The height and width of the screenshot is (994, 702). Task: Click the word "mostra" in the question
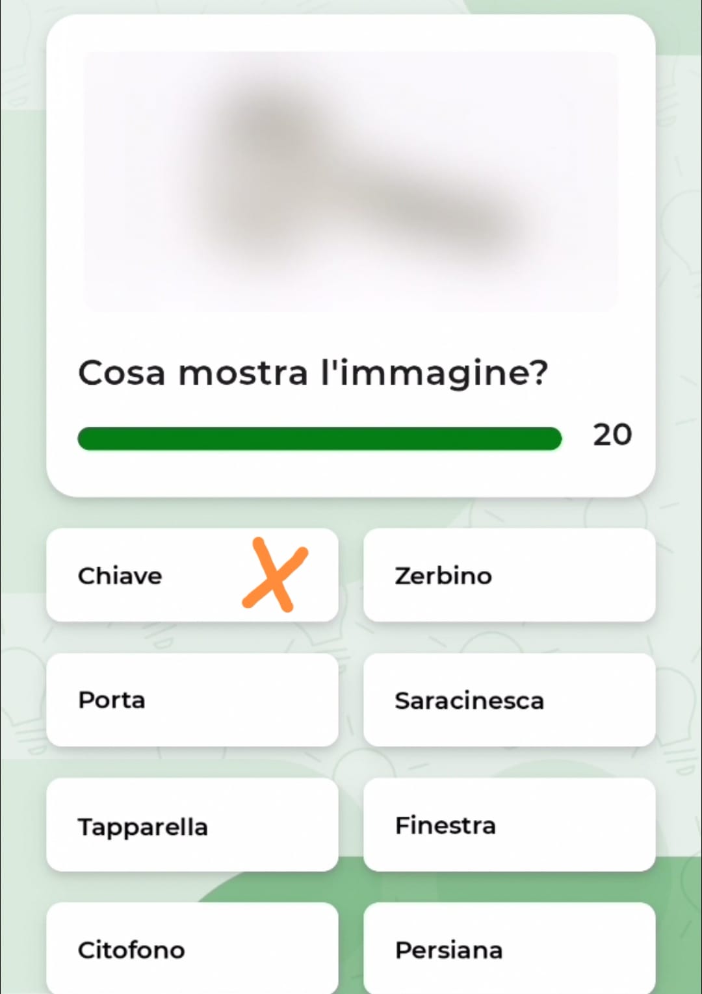coord(242,373)
